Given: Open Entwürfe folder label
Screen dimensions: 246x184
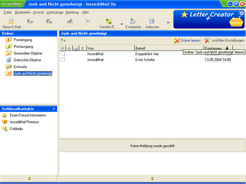Looking at the screenshot, I should pyautogui.click(x=20, y=67).
